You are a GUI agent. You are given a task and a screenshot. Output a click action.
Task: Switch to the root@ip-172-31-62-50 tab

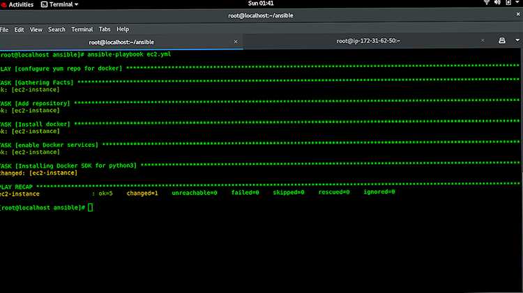368,40
